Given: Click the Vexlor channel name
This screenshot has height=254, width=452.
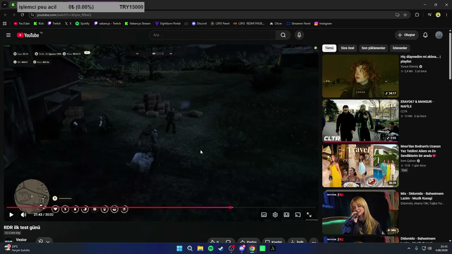Looking at the screenshot, I should pyautogui.click(x=21, y=240).
